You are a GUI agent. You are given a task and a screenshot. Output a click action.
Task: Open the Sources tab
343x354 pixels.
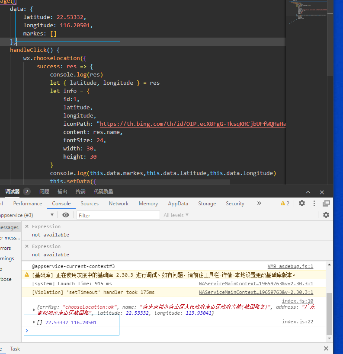point(90,204)
